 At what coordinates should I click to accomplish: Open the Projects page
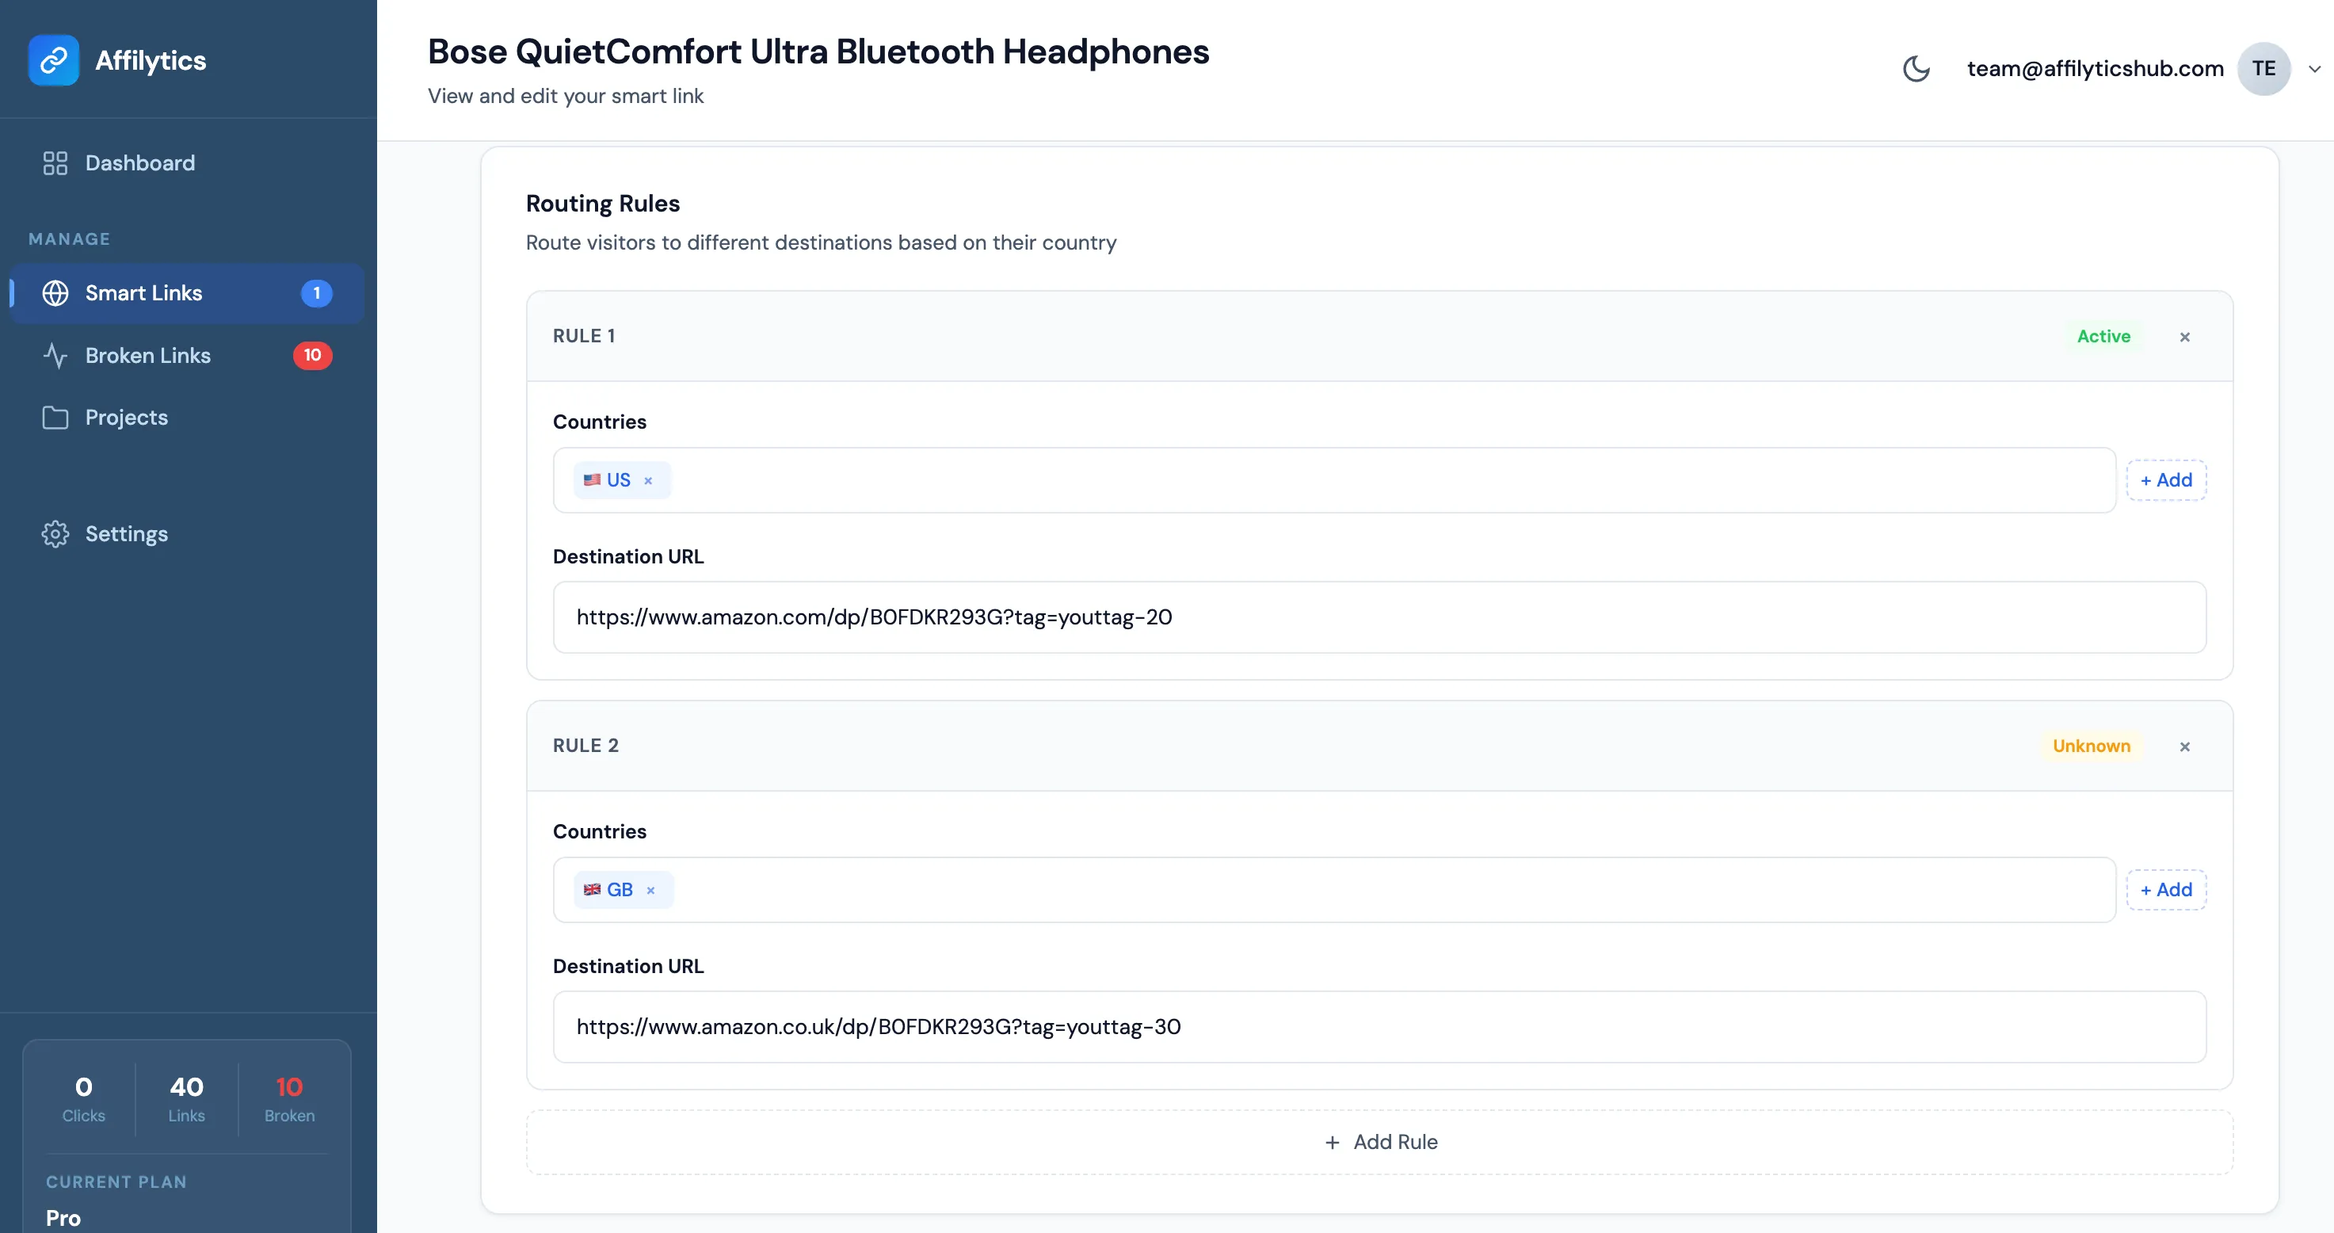(x=188, y=418)
